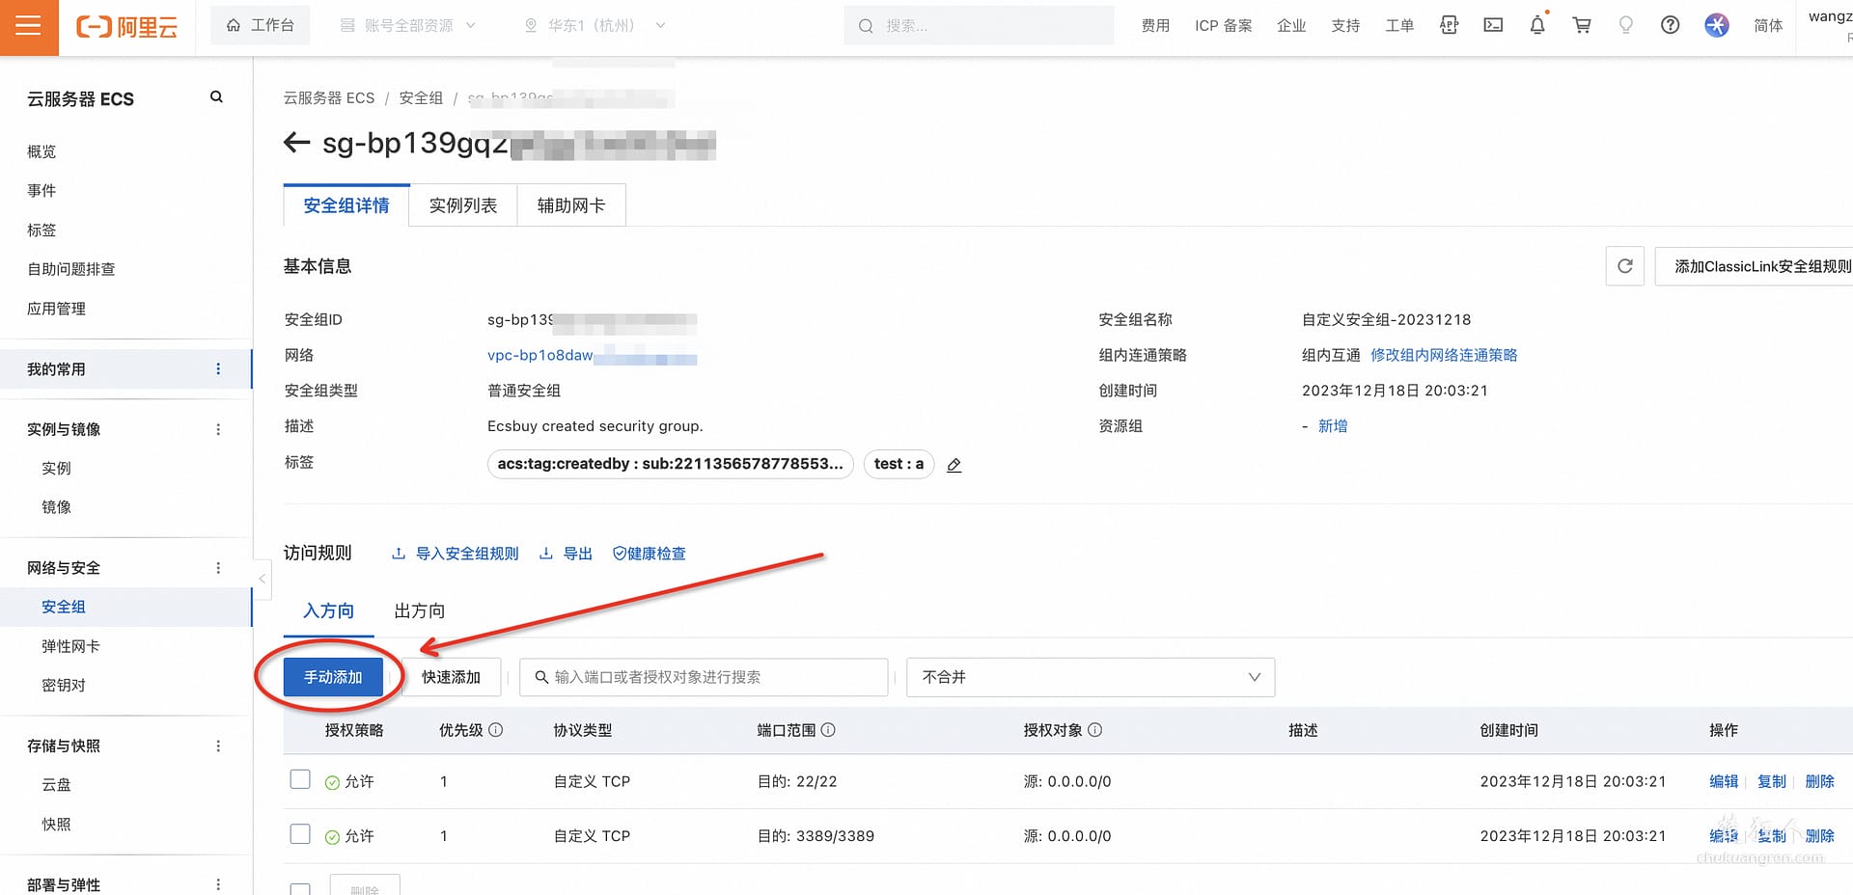Switch to the 实例列表 tab
Image resolution: width=1853 pixels, height=895 pixels.
[x=463, y=205]
